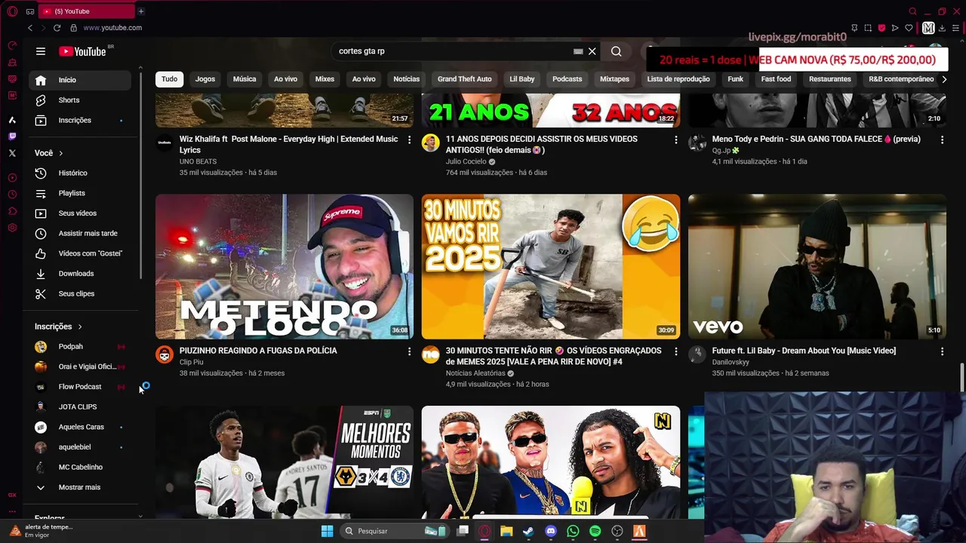
Task: Open Spotify from the taskbar
Action: tap(595, 531)
